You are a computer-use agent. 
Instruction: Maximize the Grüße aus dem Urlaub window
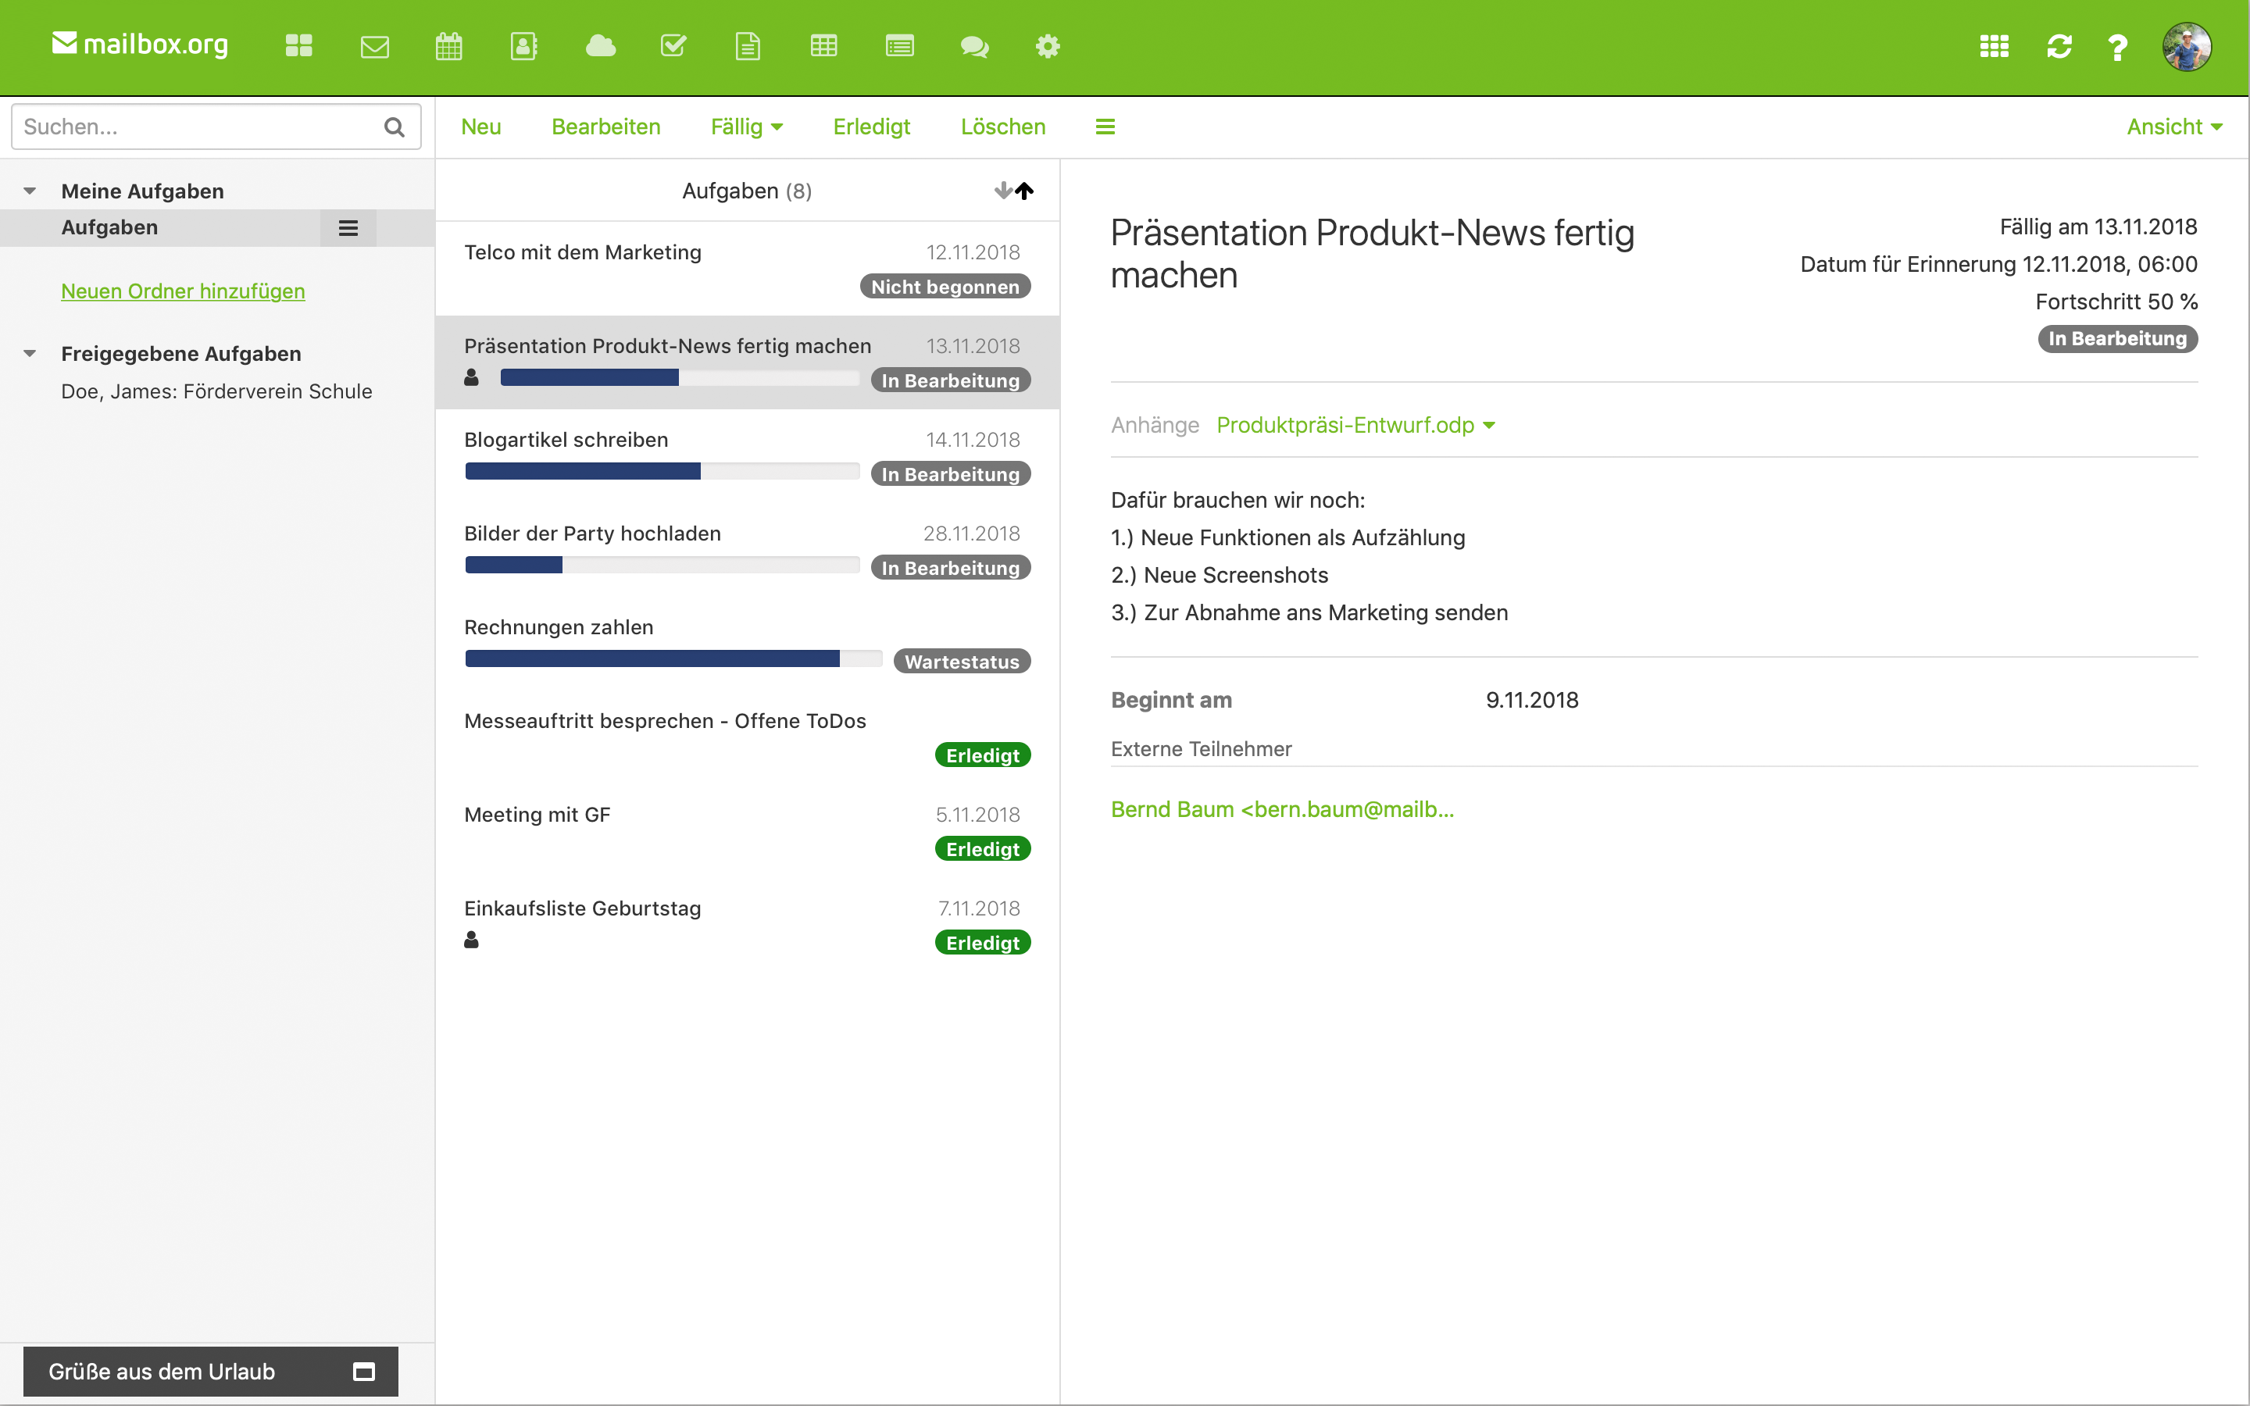(365, 1372)
